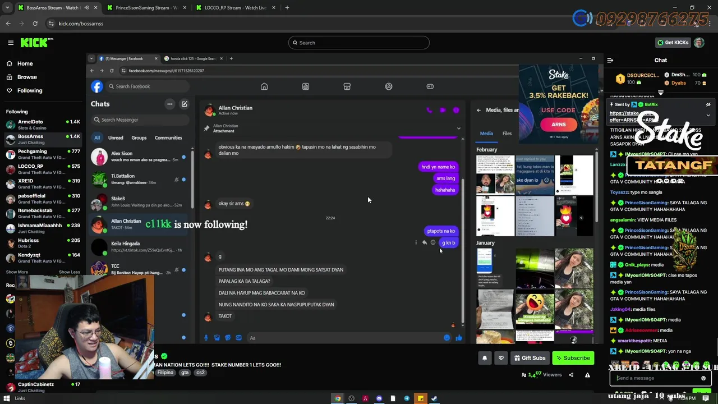Expand the pinned message chevron
Viewport: 718px width, 404px height.
(708, 115)
